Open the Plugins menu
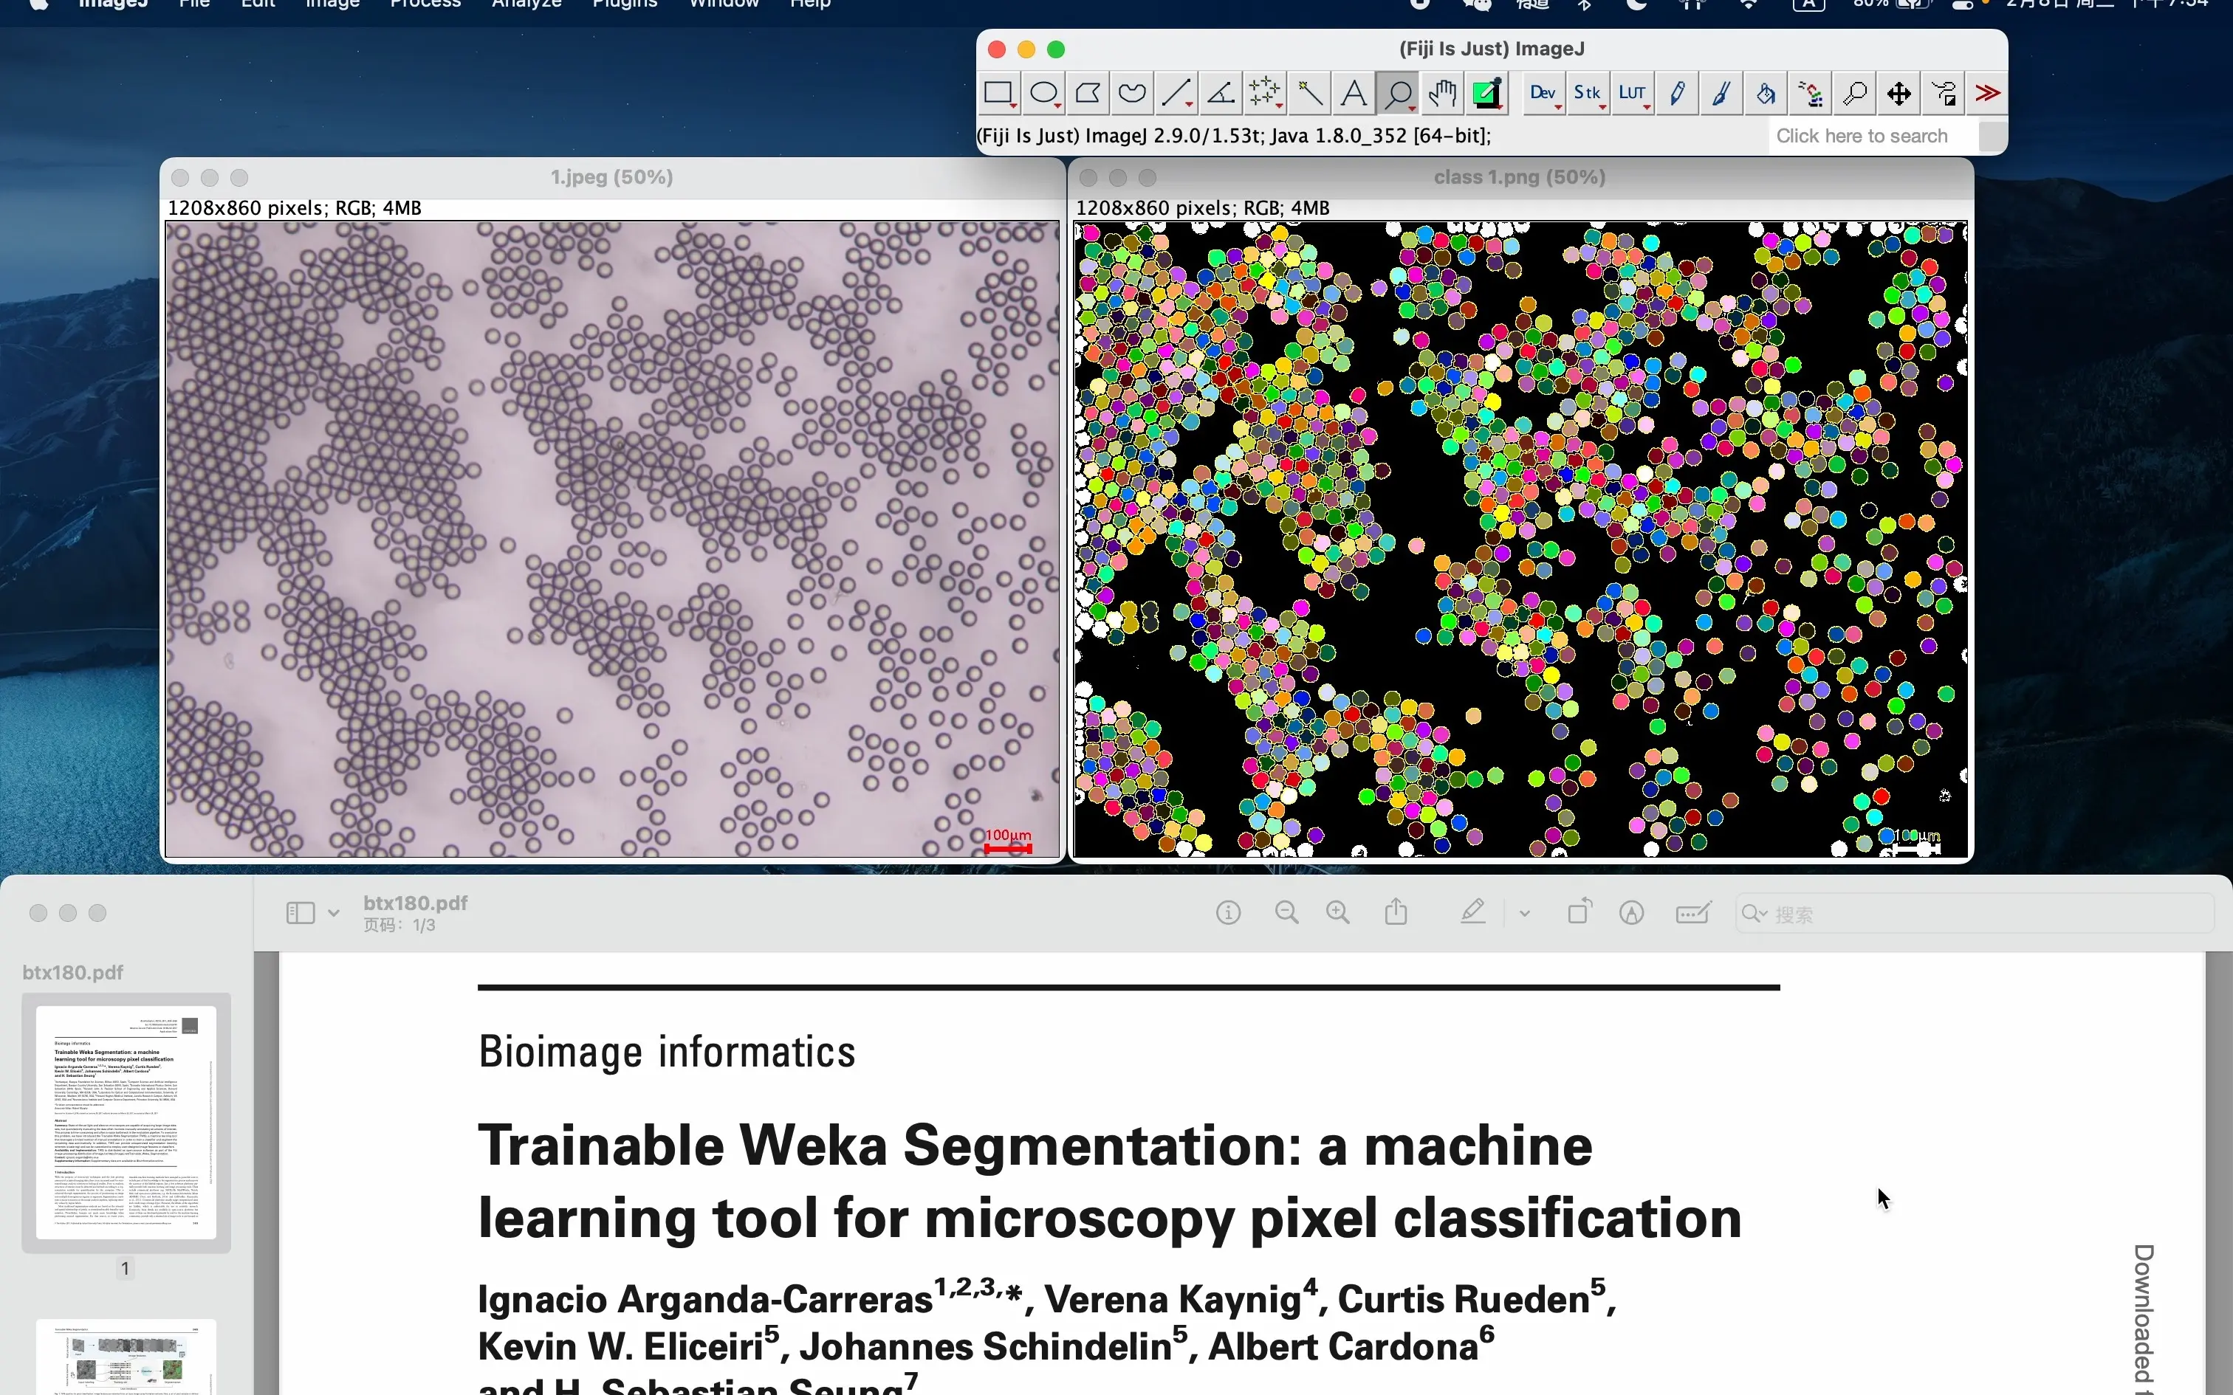This screenshot has height=1395, width=2233. (624, 4)
